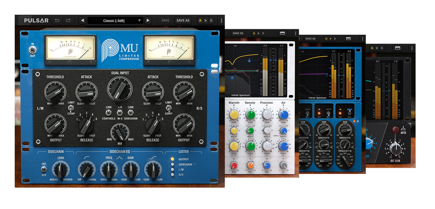Click the redo arrow in Pulsar toolbar
The image size is (435, 209).
[x=68, y=20]
